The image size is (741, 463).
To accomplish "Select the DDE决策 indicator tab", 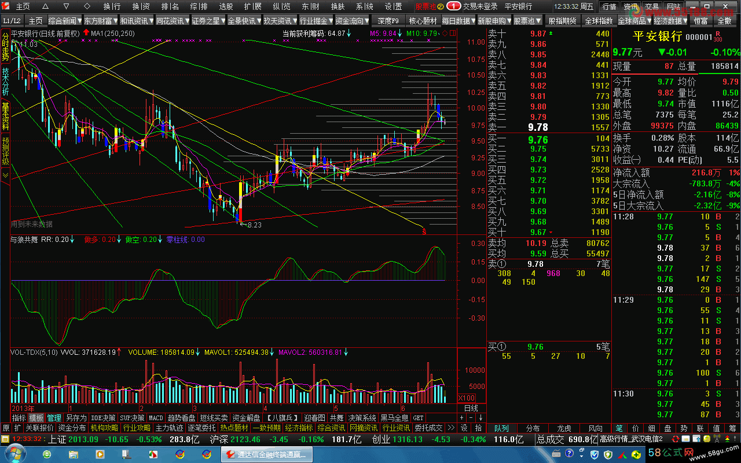I will 103,418.
